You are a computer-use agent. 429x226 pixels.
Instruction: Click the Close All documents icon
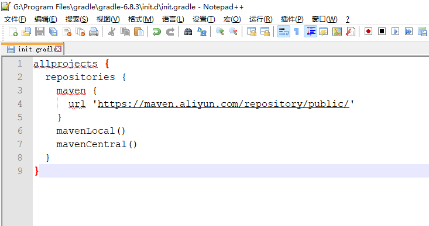tap(80, 32)
